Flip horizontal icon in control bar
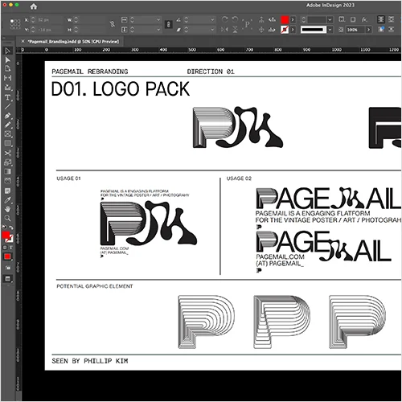The width and height of the screenshot is (402, 402). click(224, 30)
